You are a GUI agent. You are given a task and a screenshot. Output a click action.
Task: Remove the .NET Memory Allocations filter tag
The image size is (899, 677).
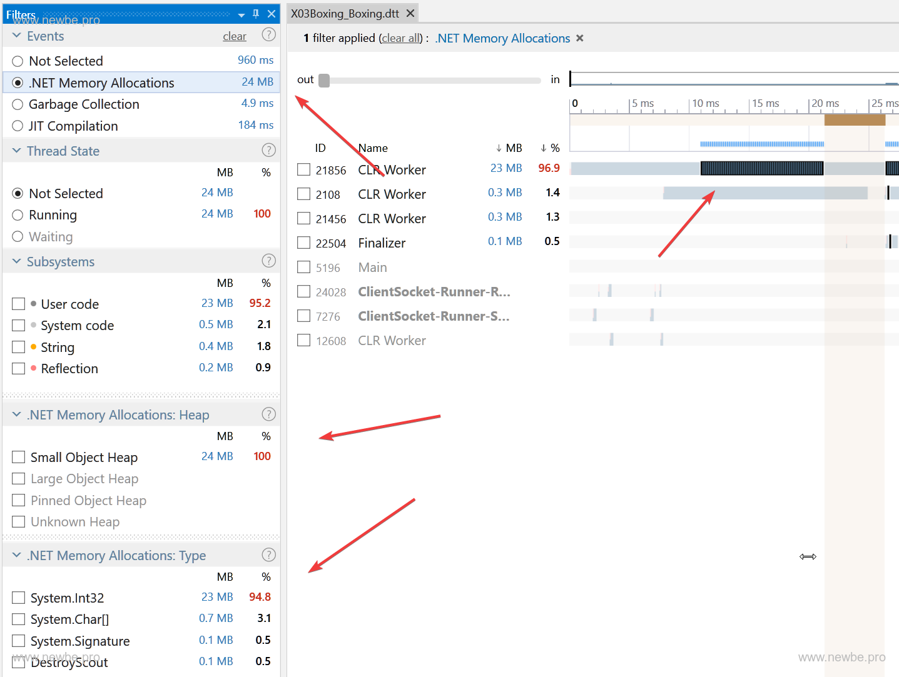(x=580, y=38)
